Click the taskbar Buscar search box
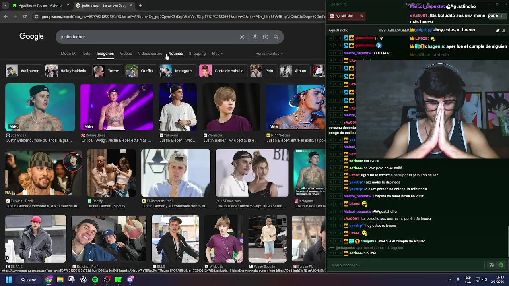 click(x=29, y=280)
